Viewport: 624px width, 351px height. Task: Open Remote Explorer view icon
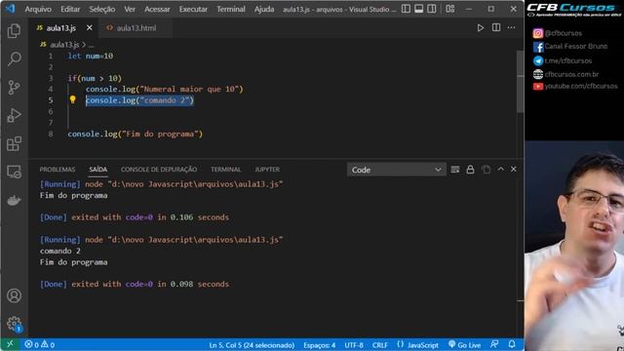point(14,172)
